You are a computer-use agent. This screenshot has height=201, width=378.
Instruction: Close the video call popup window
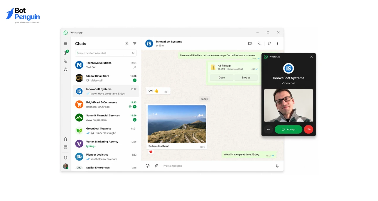[312, 57]
